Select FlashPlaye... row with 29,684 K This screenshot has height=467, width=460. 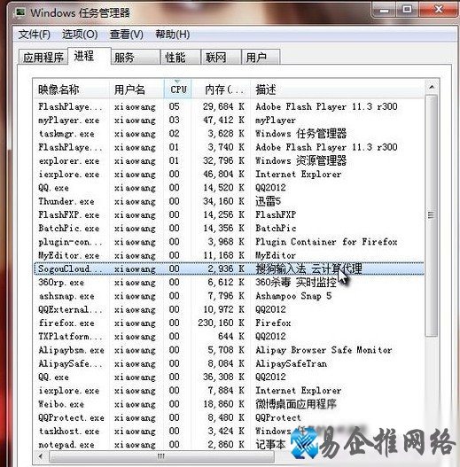pos(229,106)
